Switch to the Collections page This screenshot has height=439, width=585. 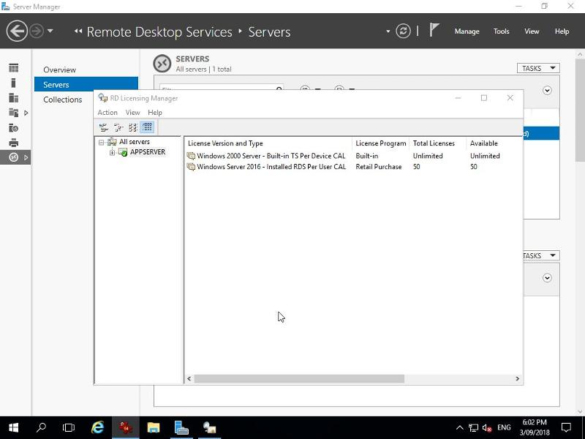click(x=63, y=100)
